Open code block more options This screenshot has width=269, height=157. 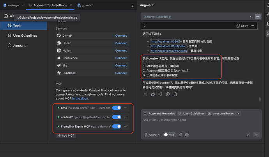(x=252, y=26)
